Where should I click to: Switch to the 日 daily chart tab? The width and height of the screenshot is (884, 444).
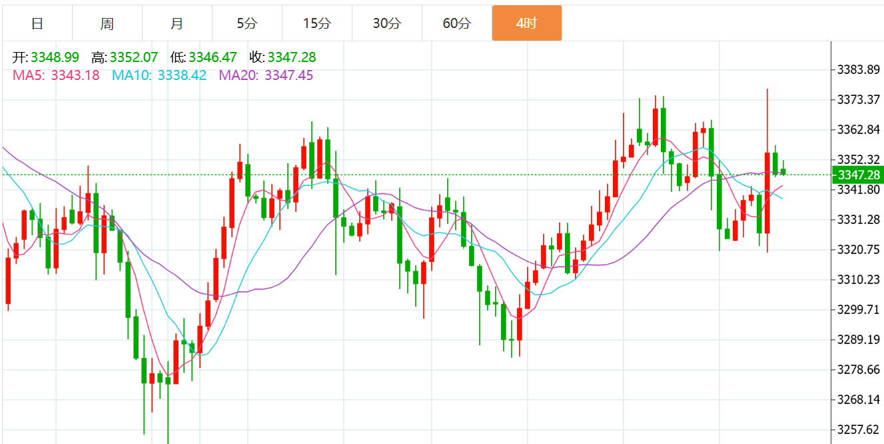coord(37,23)
